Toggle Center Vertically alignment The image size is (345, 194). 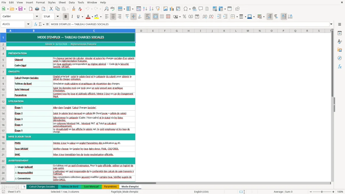133,17
